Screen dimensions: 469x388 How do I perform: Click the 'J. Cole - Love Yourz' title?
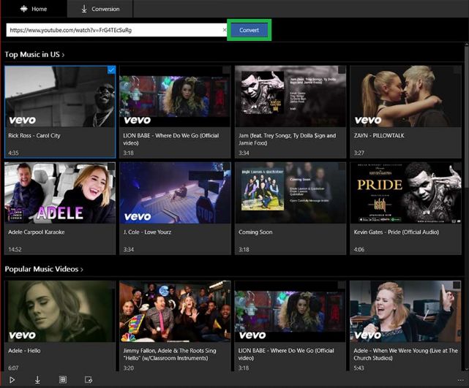point(147,232)
